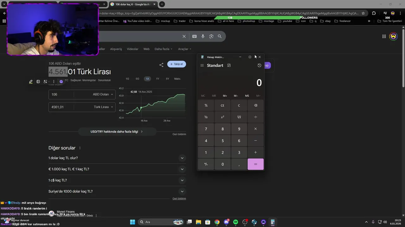Share the currency conversion result

161,65
